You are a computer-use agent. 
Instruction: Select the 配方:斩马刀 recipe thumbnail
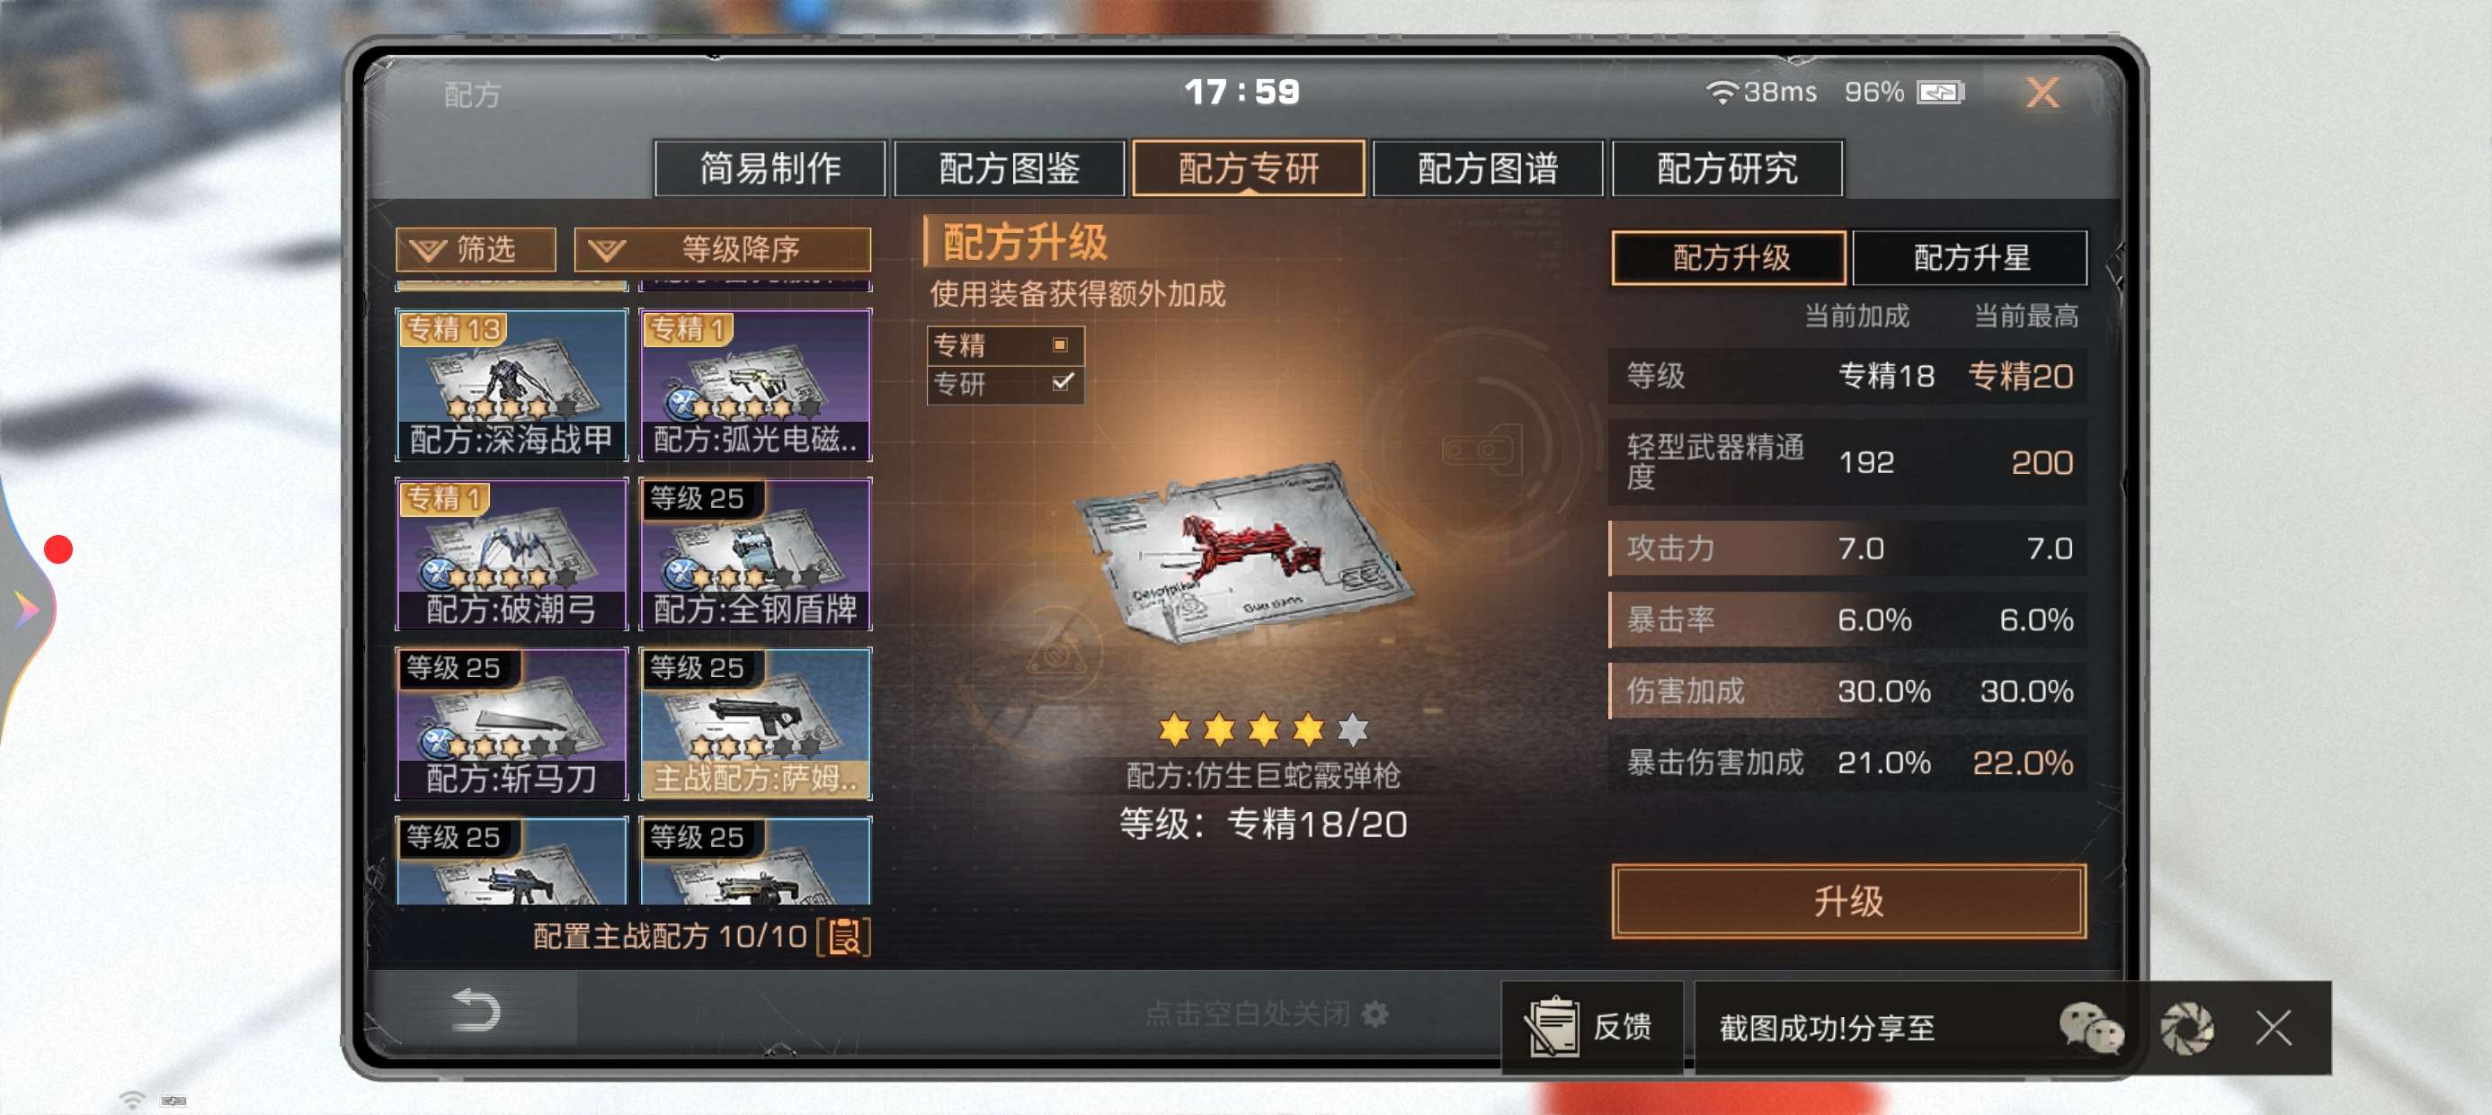point(512,723)
